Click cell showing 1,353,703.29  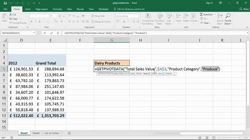[x=50, y=115]
